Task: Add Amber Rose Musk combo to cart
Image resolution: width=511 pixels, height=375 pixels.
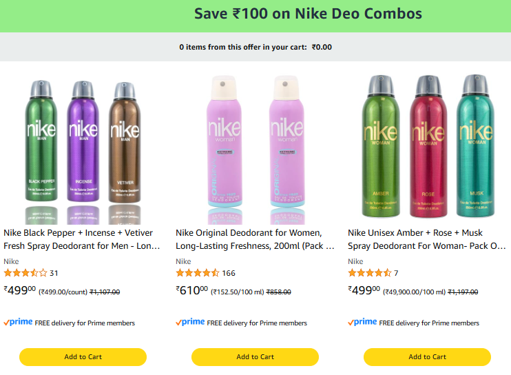Action: tap(427, 357)
